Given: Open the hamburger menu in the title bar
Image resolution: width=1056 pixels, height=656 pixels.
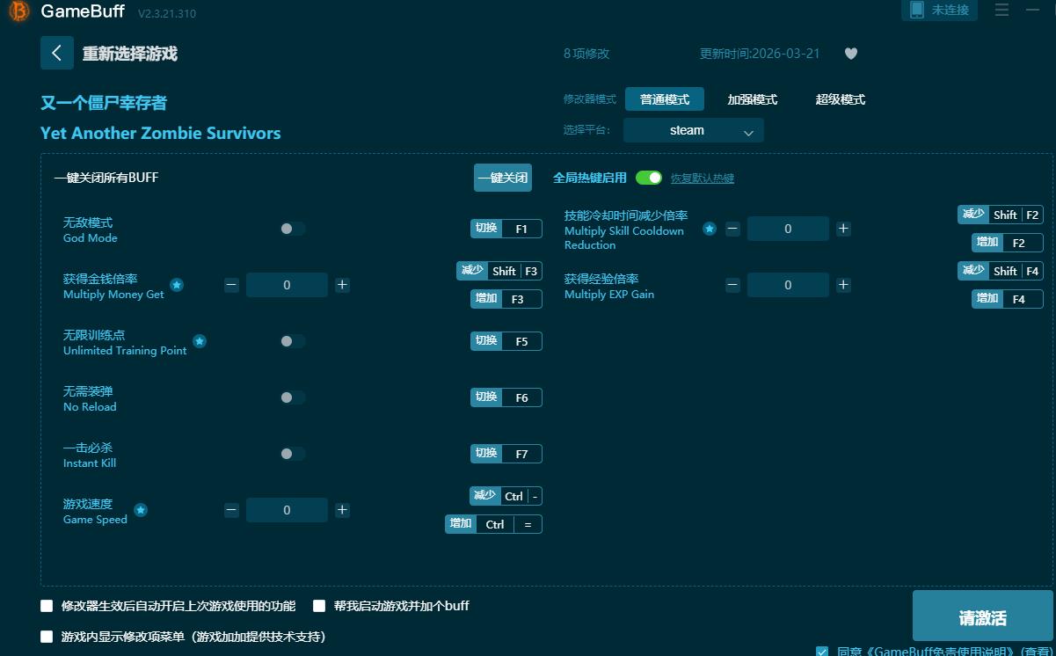Looking at the screenshot, I should pos(1001,11).
